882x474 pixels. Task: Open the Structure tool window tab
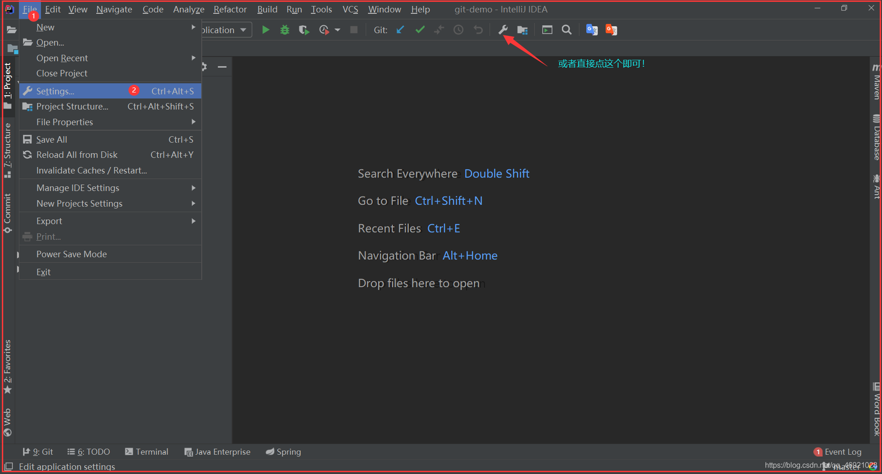[x=7, y=150]
